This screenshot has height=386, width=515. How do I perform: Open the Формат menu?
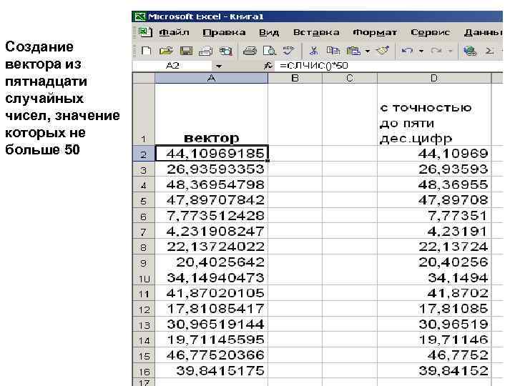click(x=375, y=32)
